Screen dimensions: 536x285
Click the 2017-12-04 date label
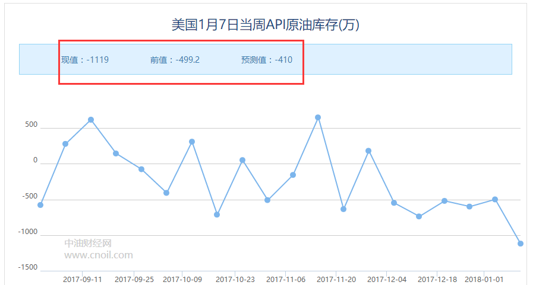(387, 279)
